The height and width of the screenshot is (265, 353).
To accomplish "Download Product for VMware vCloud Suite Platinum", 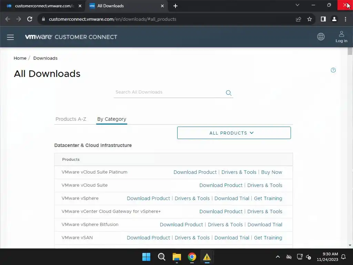I will (195, 172).
